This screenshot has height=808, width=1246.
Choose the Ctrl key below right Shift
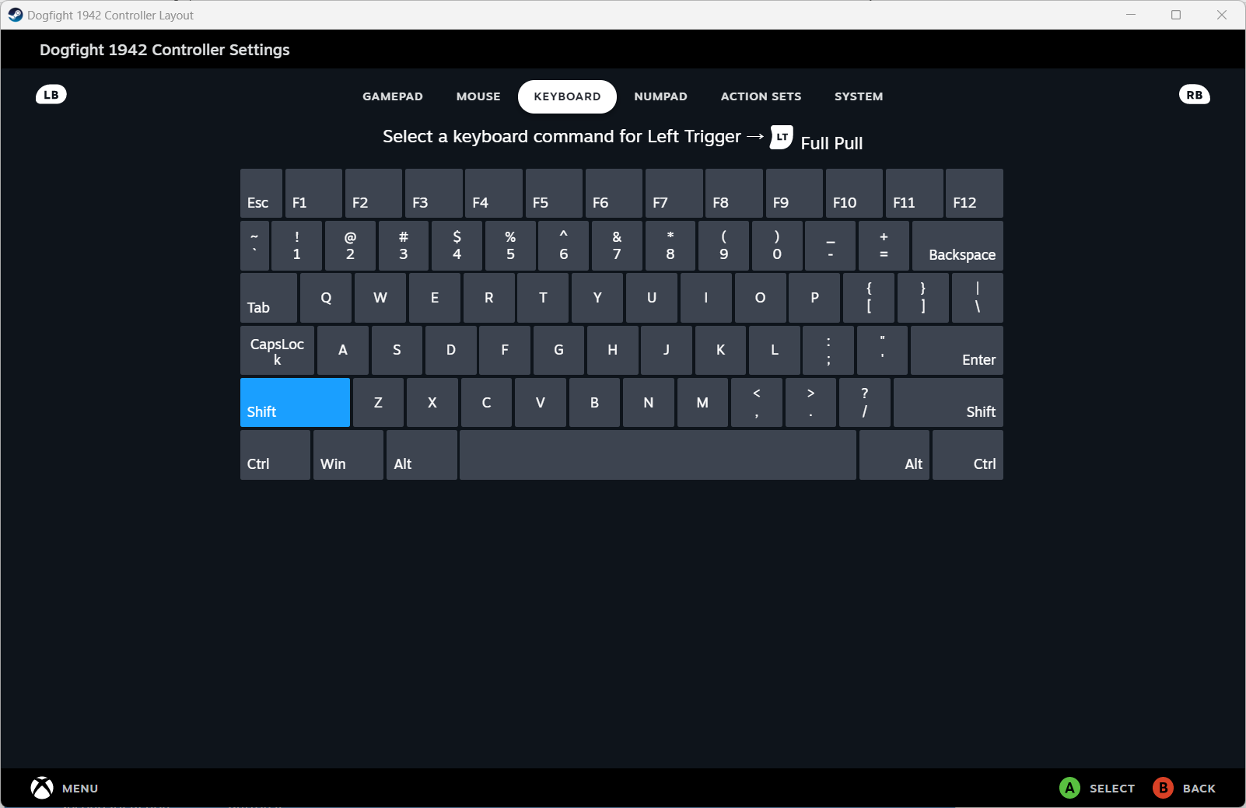(x=968, y=455)
